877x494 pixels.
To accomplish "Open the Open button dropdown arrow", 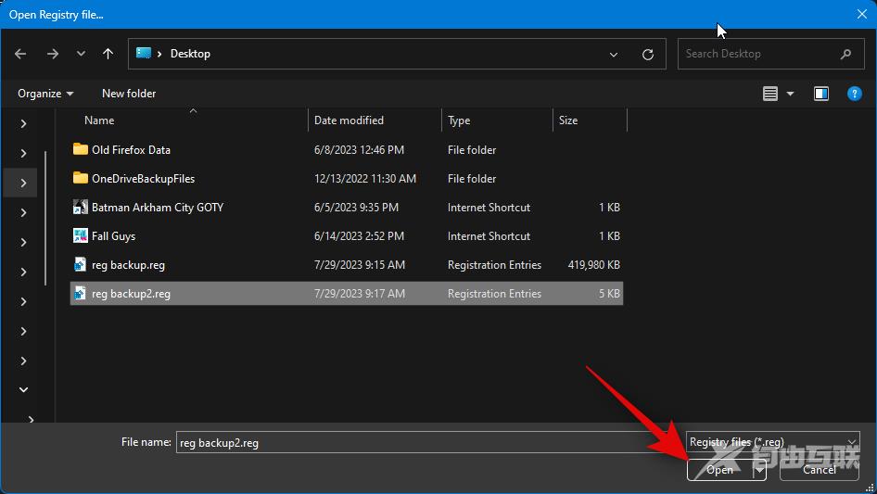I will point(759,469).
